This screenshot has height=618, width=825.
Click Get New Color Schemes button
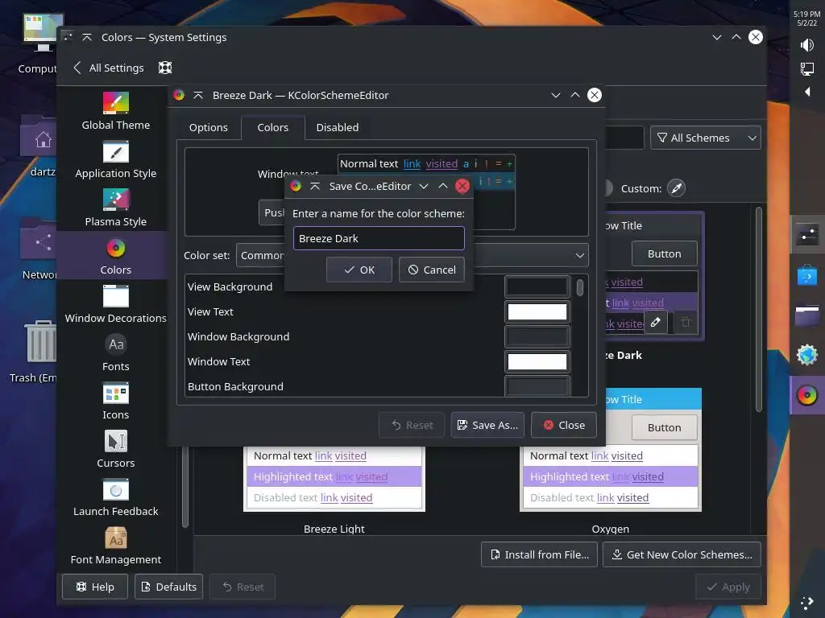pyautogui.click(x=682, y=555)
